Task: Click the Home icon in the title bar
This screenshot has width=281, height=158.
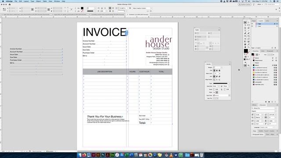Action: pyautogui.click(x=10, y=4)
